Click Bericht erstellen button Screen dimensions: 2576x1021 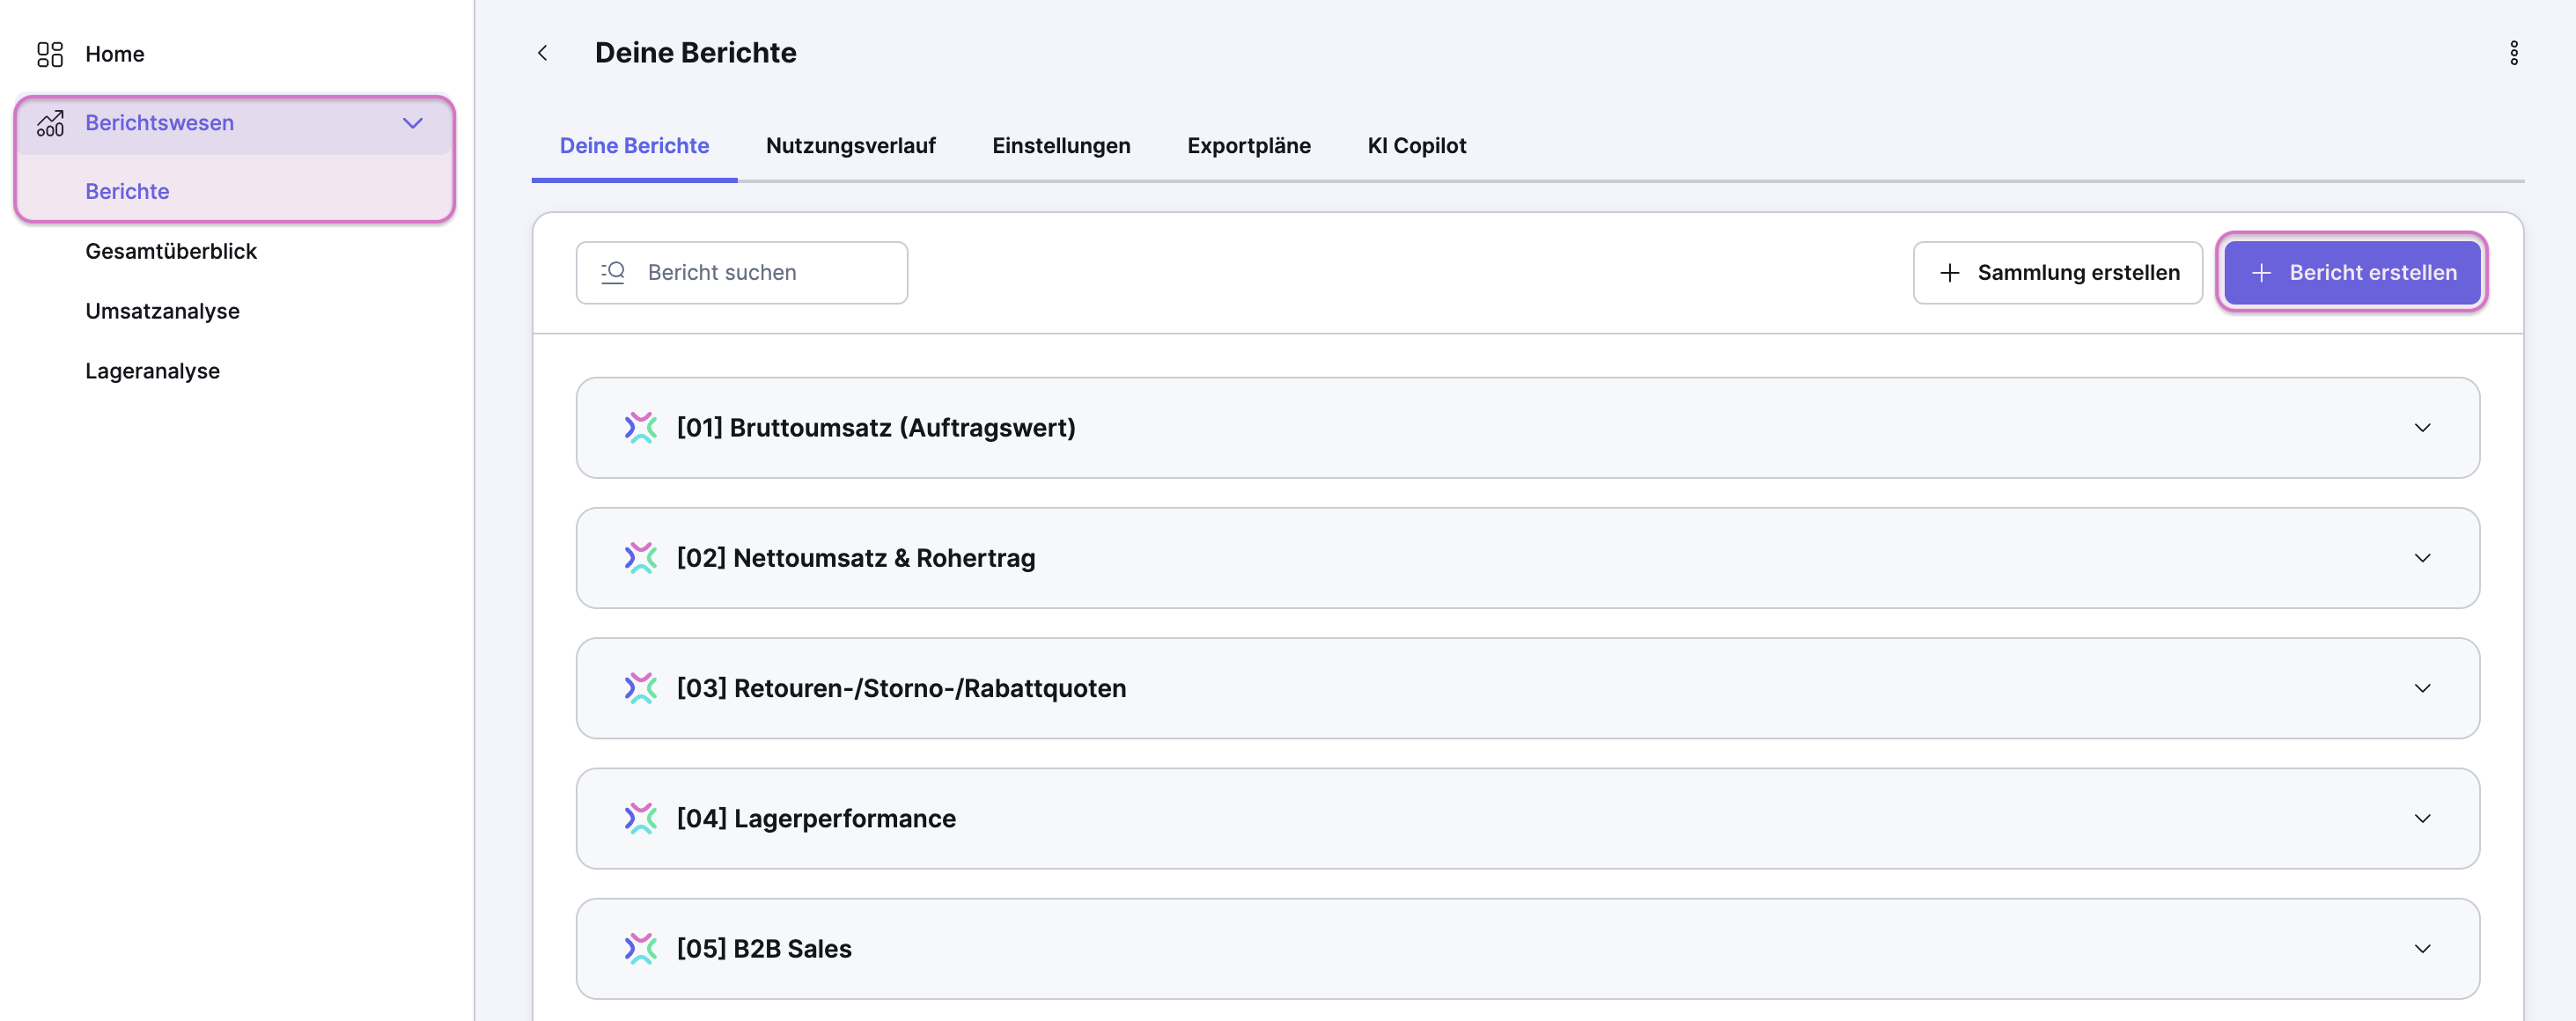[x=2351, y=272]
